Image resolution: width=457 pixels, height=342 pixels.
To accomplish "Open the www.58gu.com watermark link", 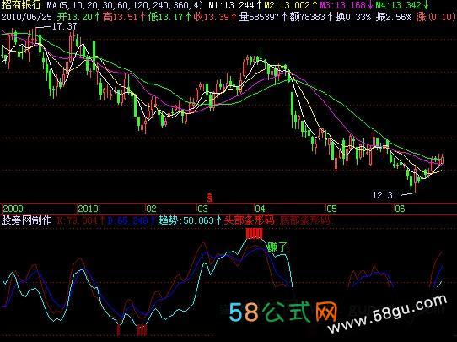I will [x=388, y=314].
